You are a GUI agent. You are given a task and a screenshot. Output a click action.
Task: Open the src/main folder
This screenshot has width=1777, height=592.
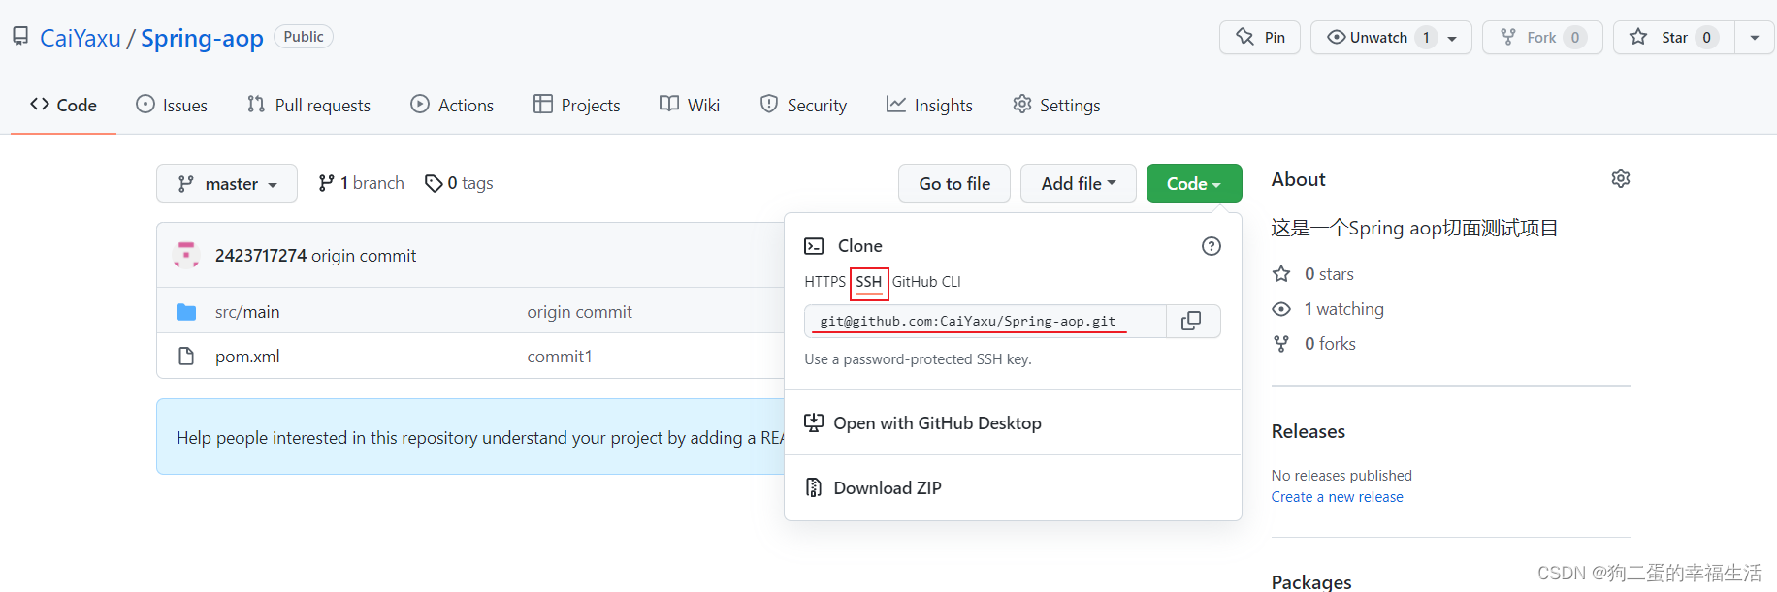247,312
